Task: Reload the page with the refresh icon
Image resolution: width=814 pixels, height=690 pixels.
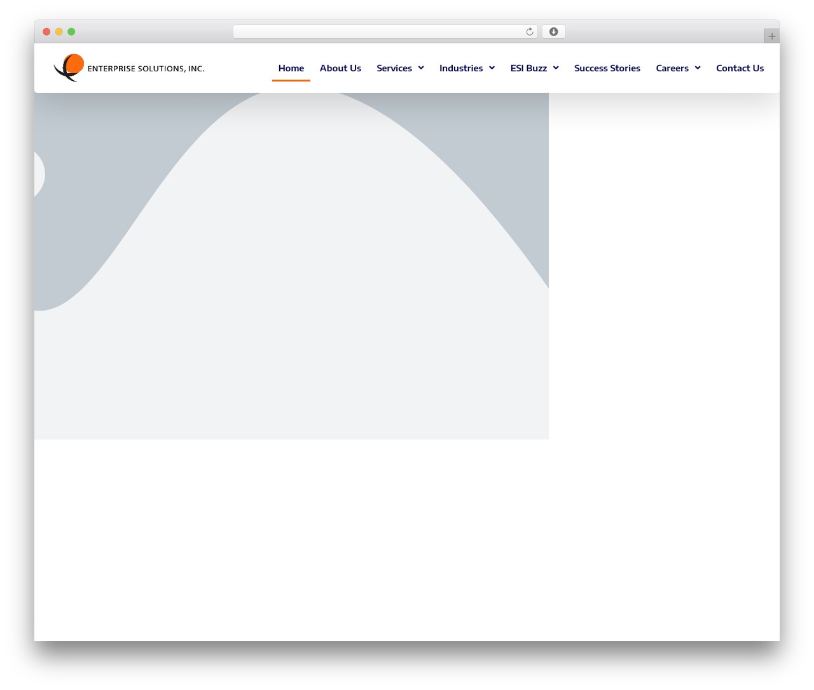Action: point(530,32)
